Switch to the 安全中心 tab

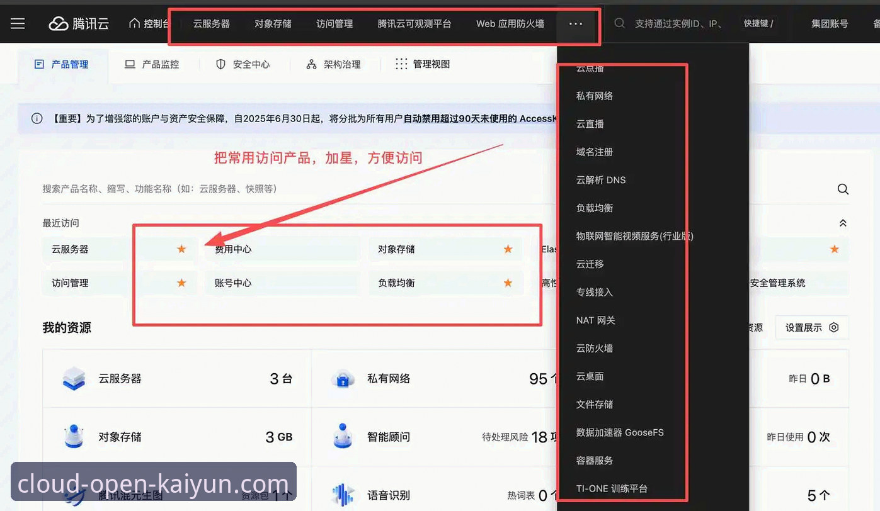[x=243, y=64]
